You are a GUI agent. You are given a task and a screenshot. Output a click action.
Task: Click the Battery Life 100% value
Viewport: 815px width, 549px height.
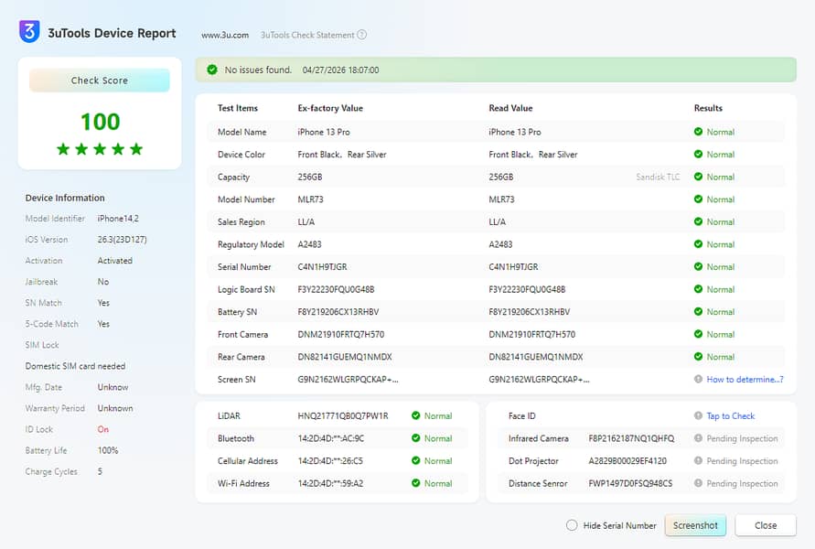(108, 450)
